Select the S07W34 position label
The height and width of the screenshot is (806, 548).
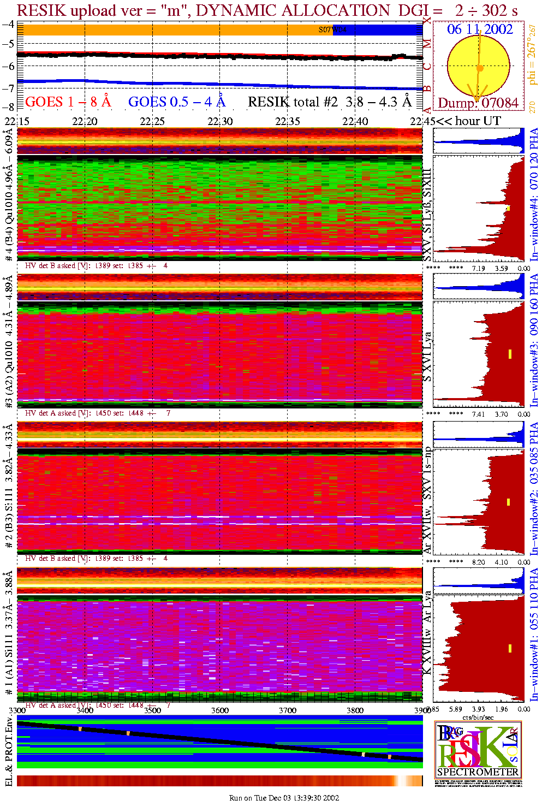[332, 30]
